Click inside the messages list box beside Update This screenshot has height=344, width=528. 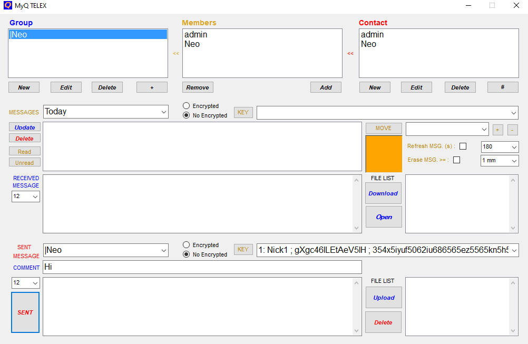[202, 146]
